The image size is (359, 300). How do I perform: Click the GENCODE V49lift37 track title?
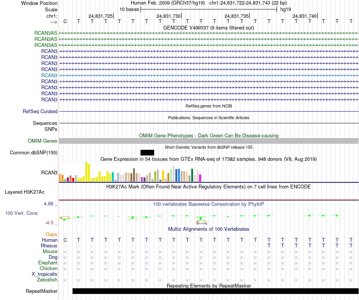point(209,28)
